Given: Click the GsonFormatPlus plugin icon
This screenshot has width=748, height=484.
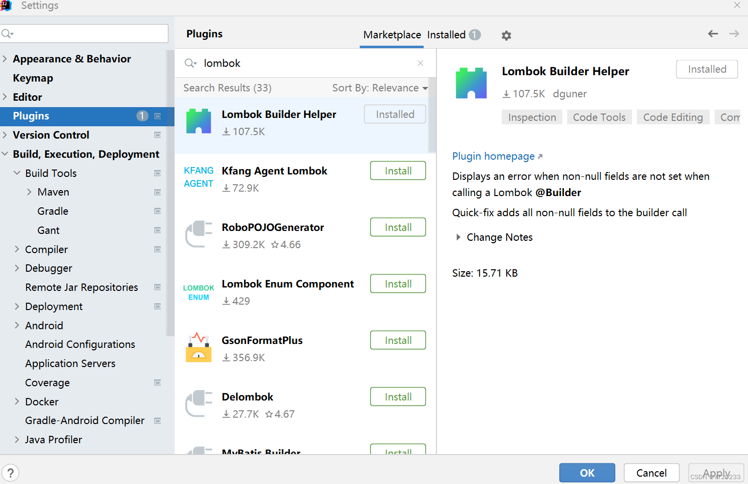Looking at the screenshot, I should coord(199,347).
